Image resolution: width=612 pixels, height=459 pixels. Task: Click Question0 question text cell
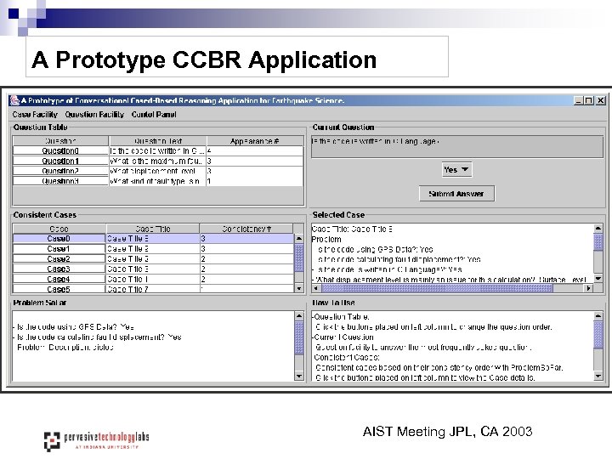[157, 150]
